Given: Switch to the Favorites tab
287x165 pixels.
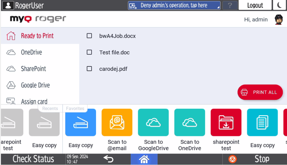Looking at the screenshot, I should pos(75,108).
